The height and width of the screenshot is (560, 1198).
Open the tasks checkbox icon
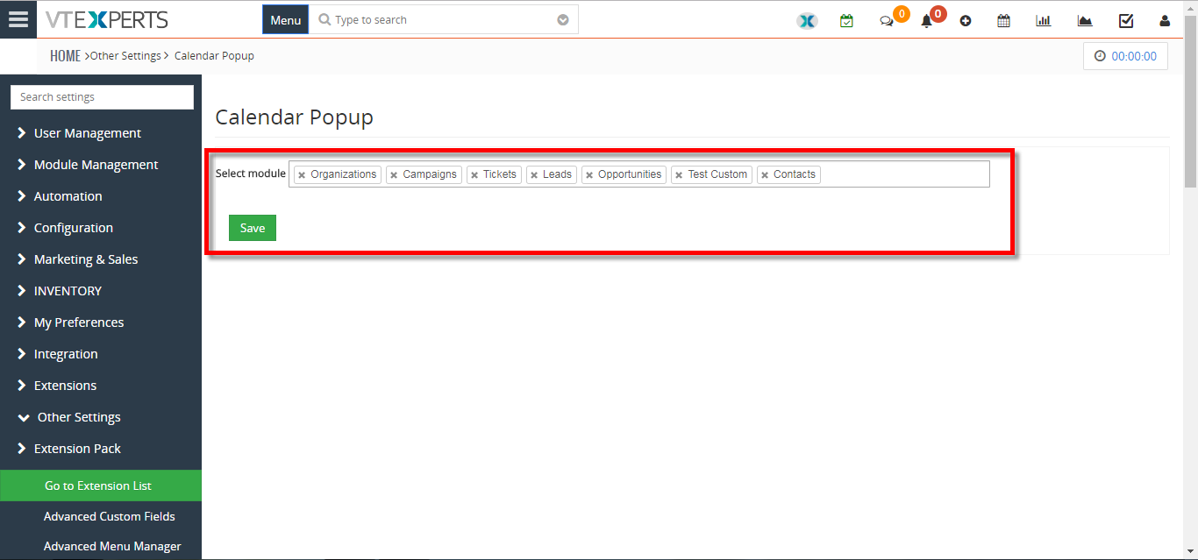coord(1126,20)
